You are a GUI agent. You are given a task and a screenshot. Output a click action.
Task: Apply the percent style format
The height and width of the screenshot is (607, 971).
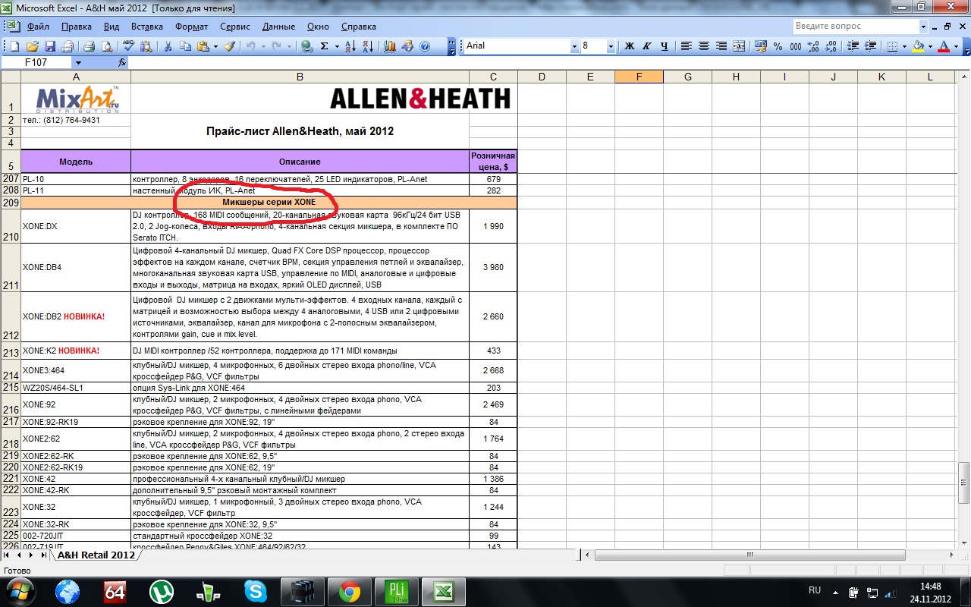778,46
